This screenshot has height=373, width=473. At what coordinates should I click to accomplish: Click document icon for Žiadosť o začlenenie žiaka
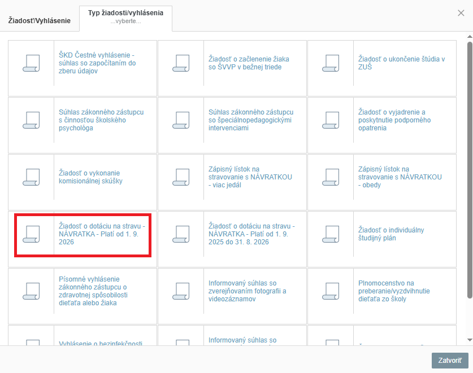(181, 63)
